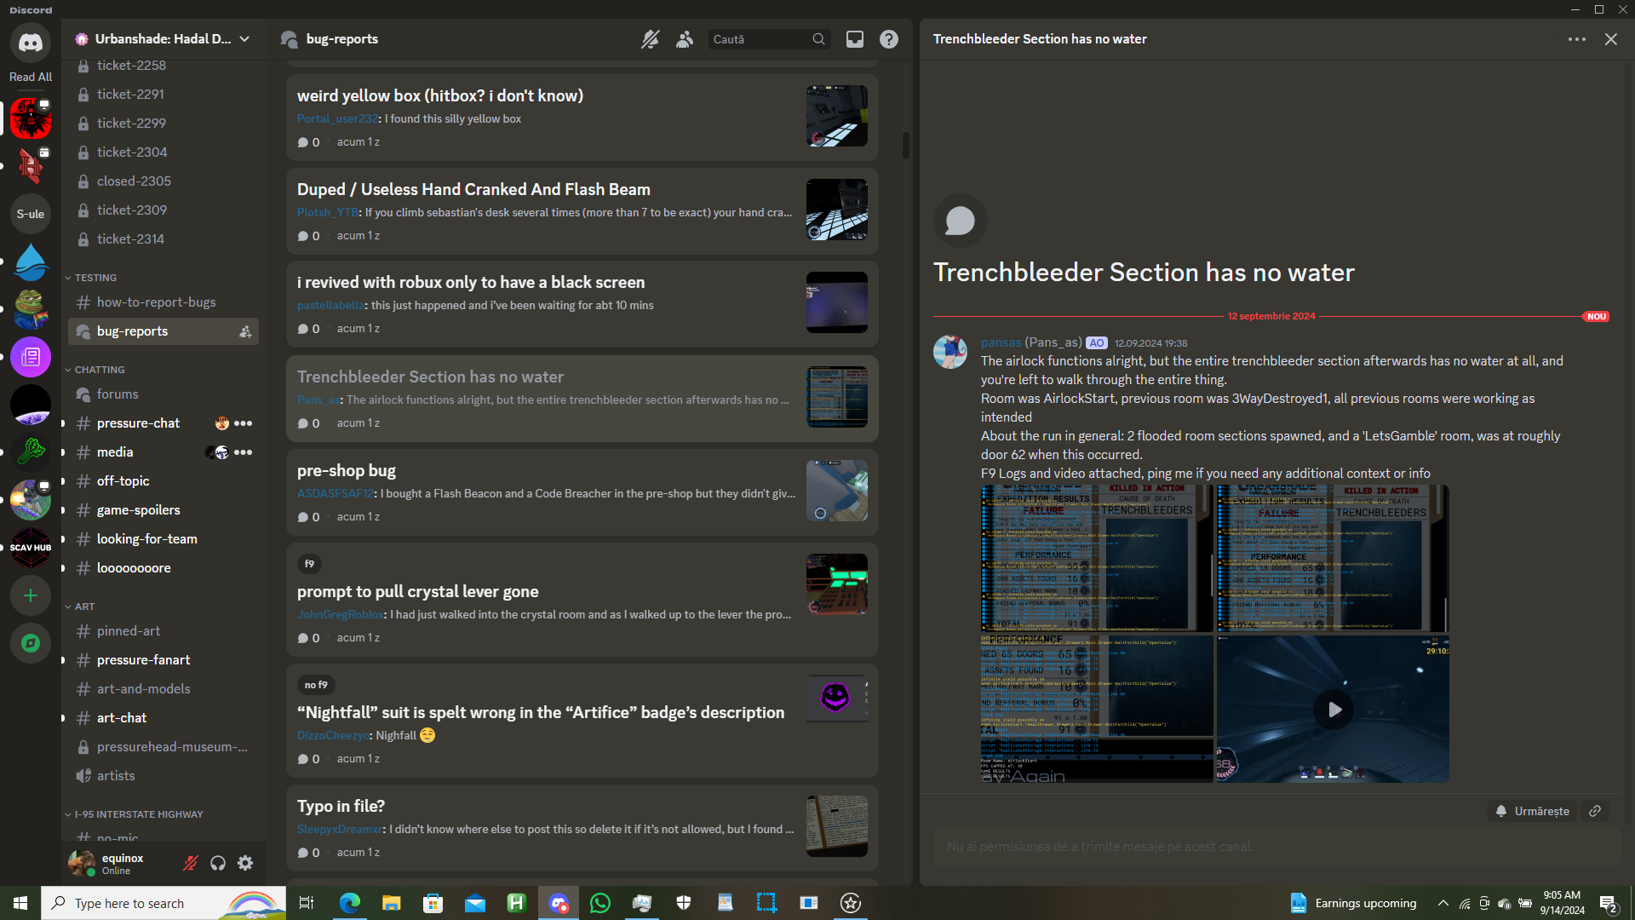
Task: Play the attached video in thread
Action: tap(1333, 710)
